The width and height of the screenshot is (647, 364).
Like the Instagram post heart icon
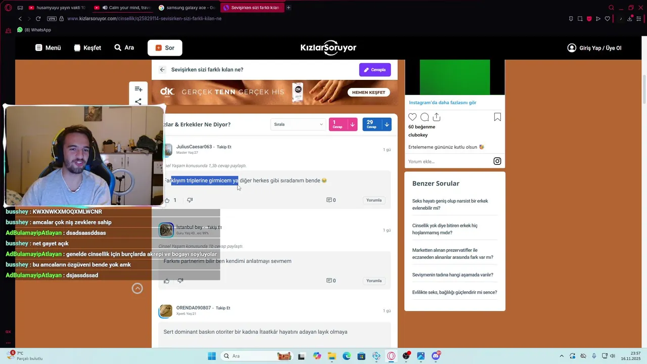412,117
